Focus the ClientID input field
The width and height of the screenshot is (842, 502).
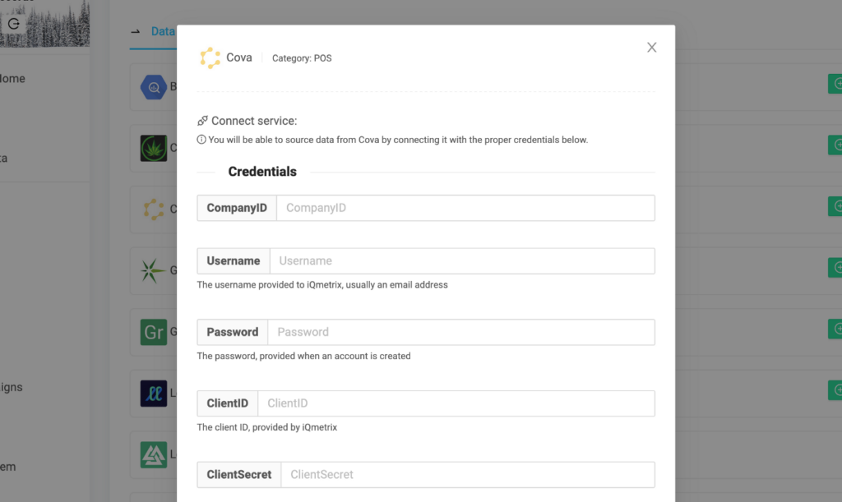456,403
